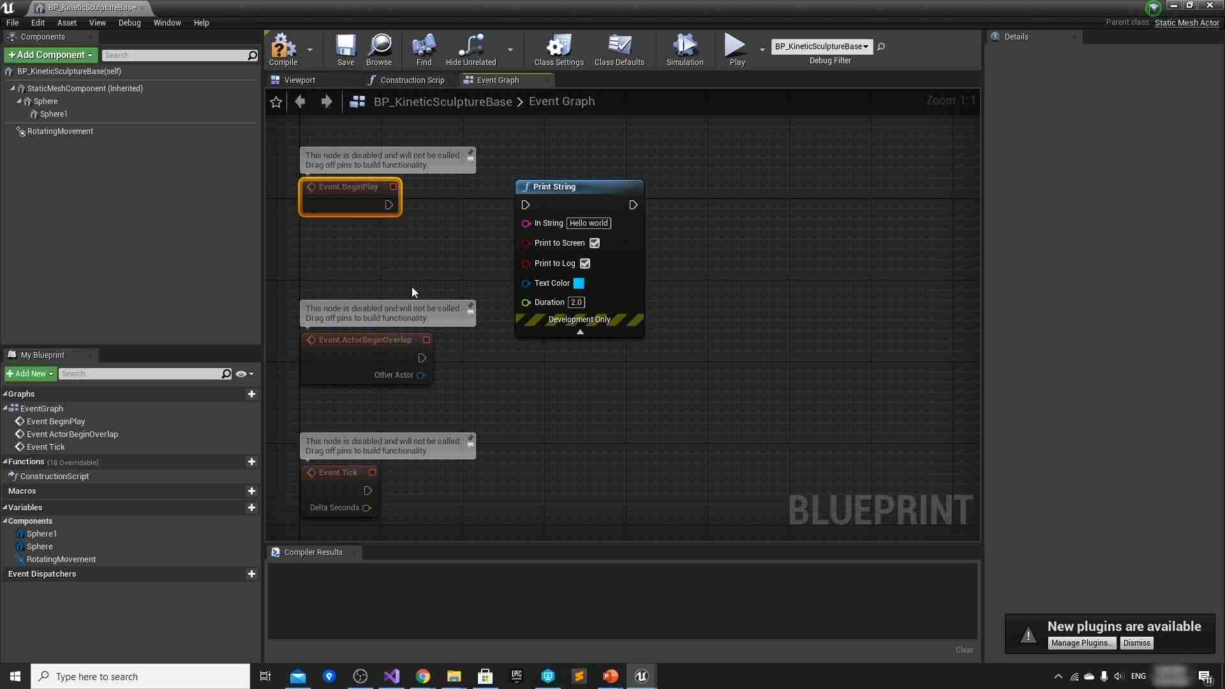
Task: Save the blueprint with Save icon
Action: coord(345,48)
